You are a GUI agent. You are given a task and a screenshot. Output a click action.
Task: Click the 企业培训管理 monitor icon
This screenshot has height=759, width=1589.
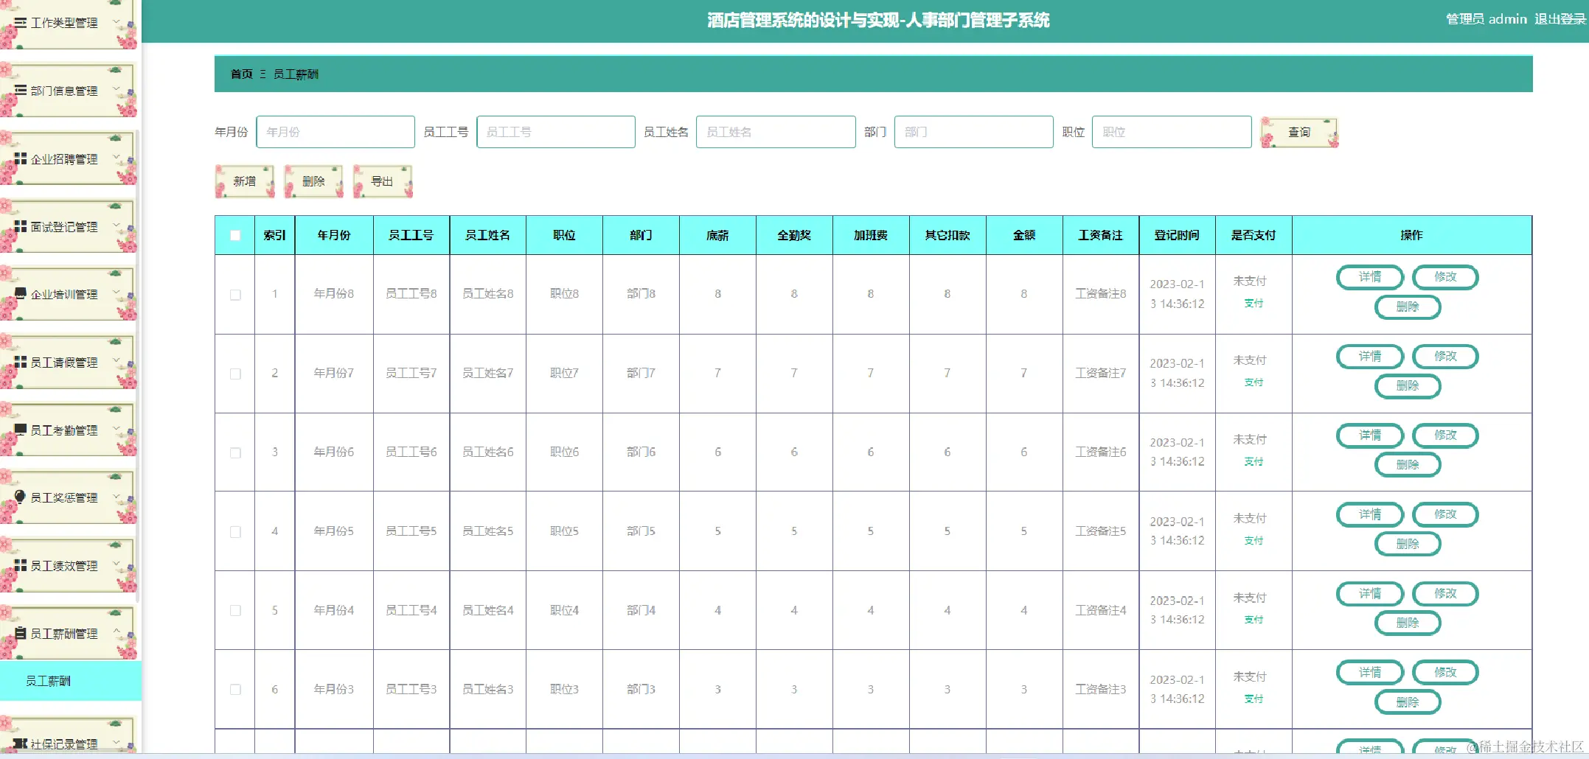tap(21, 294)
